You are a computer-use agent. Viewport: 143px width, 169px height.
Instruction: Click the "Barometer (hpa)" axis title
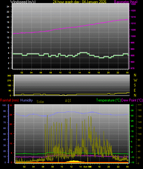pyautogui.click(x=126, y=2)
